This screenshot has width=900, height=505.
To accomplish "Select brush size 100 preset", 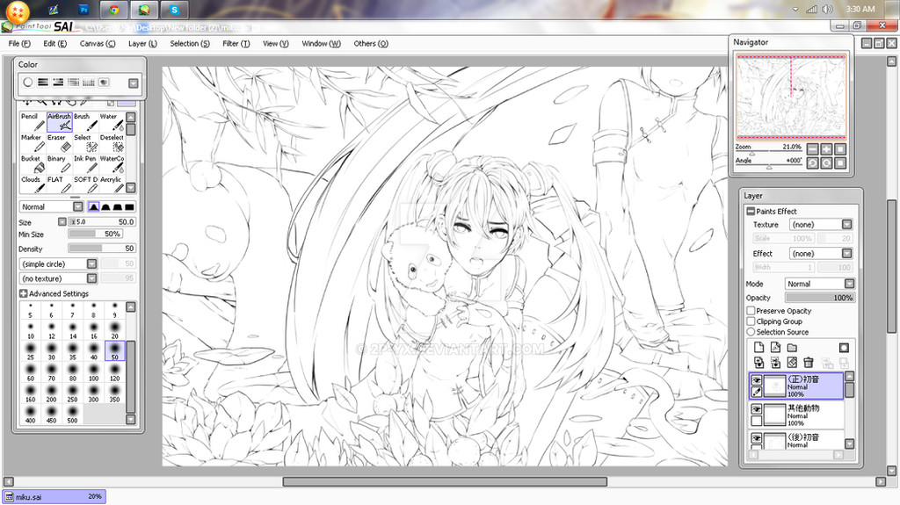I will pyautogui.click(x=93, y=372).
